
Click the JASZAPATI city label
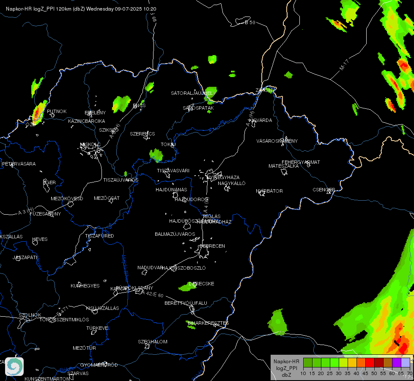25,257
